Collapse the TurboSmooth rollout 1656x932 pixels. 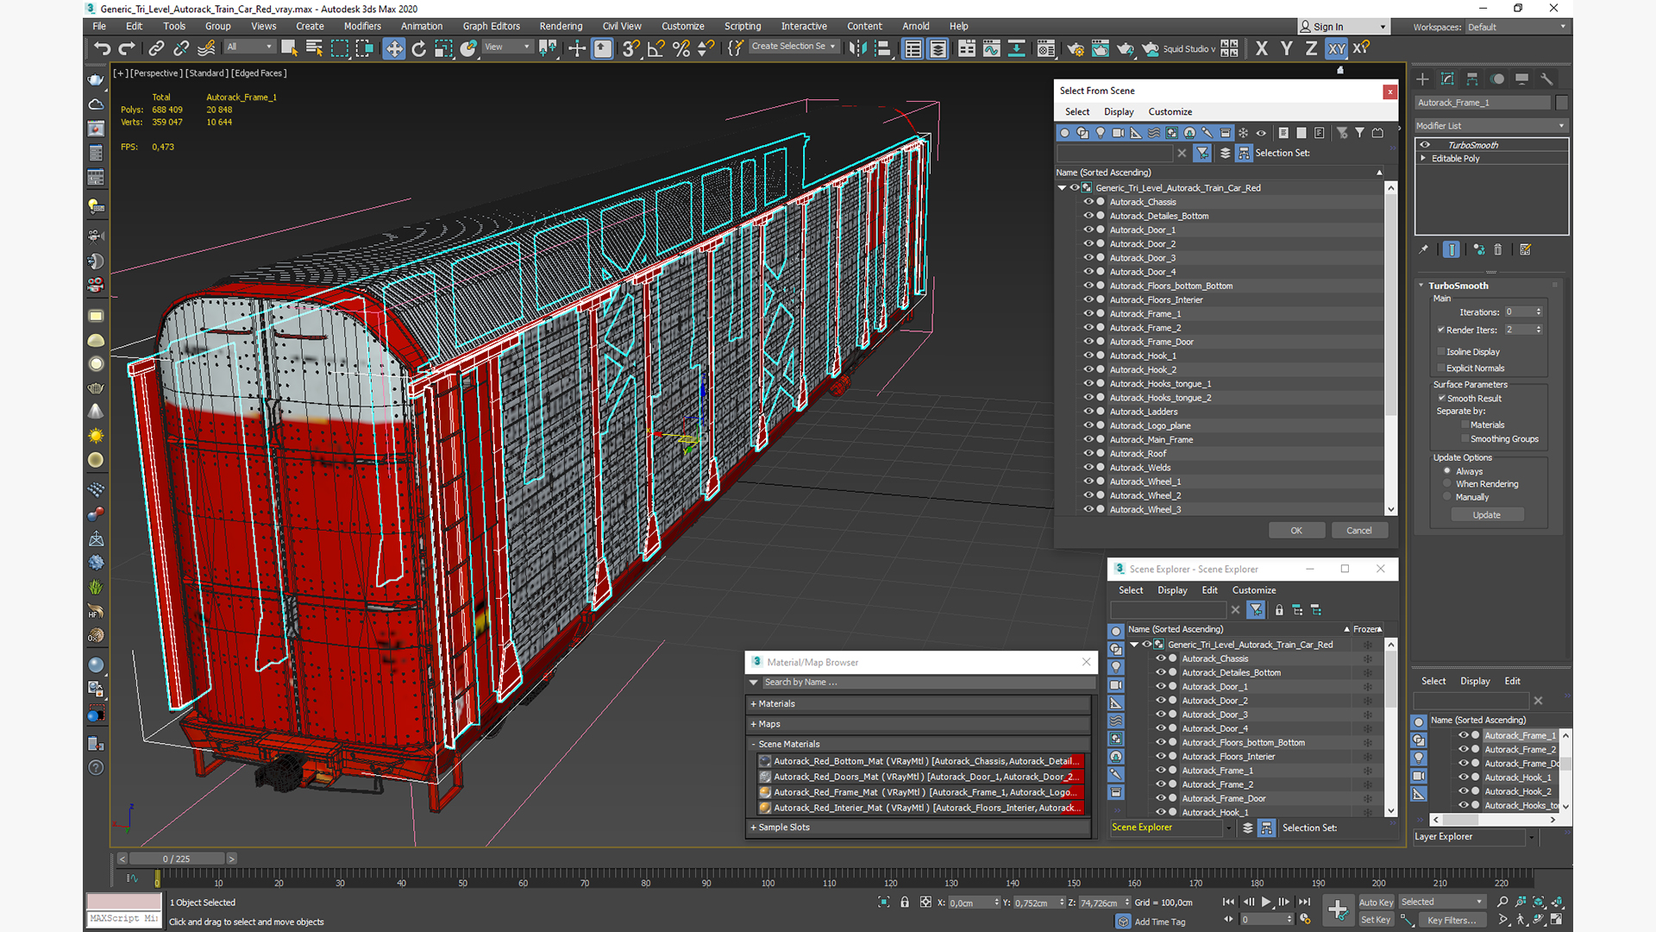pos(1421,286)
